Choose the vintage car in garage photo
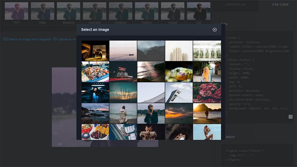297x167 pixels. 95,51
